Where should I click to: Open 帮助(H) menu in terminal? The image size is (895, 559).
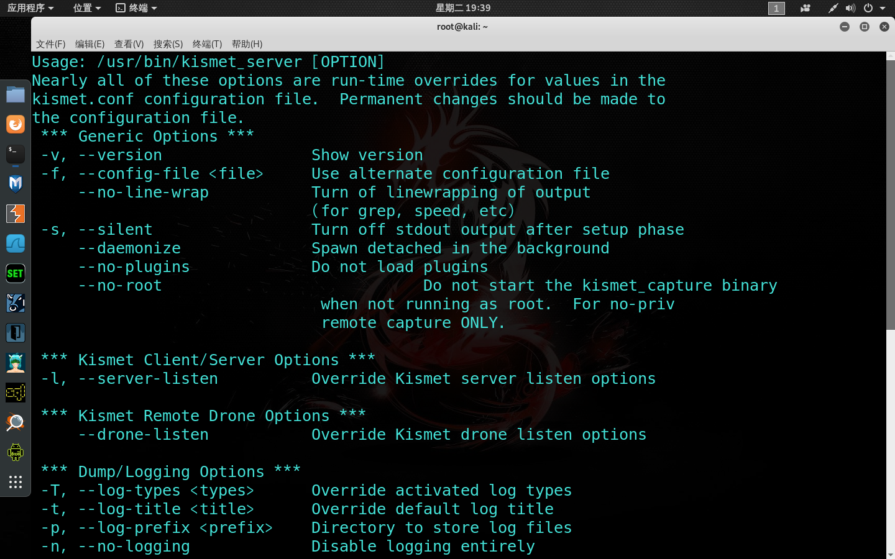(247, 44)
